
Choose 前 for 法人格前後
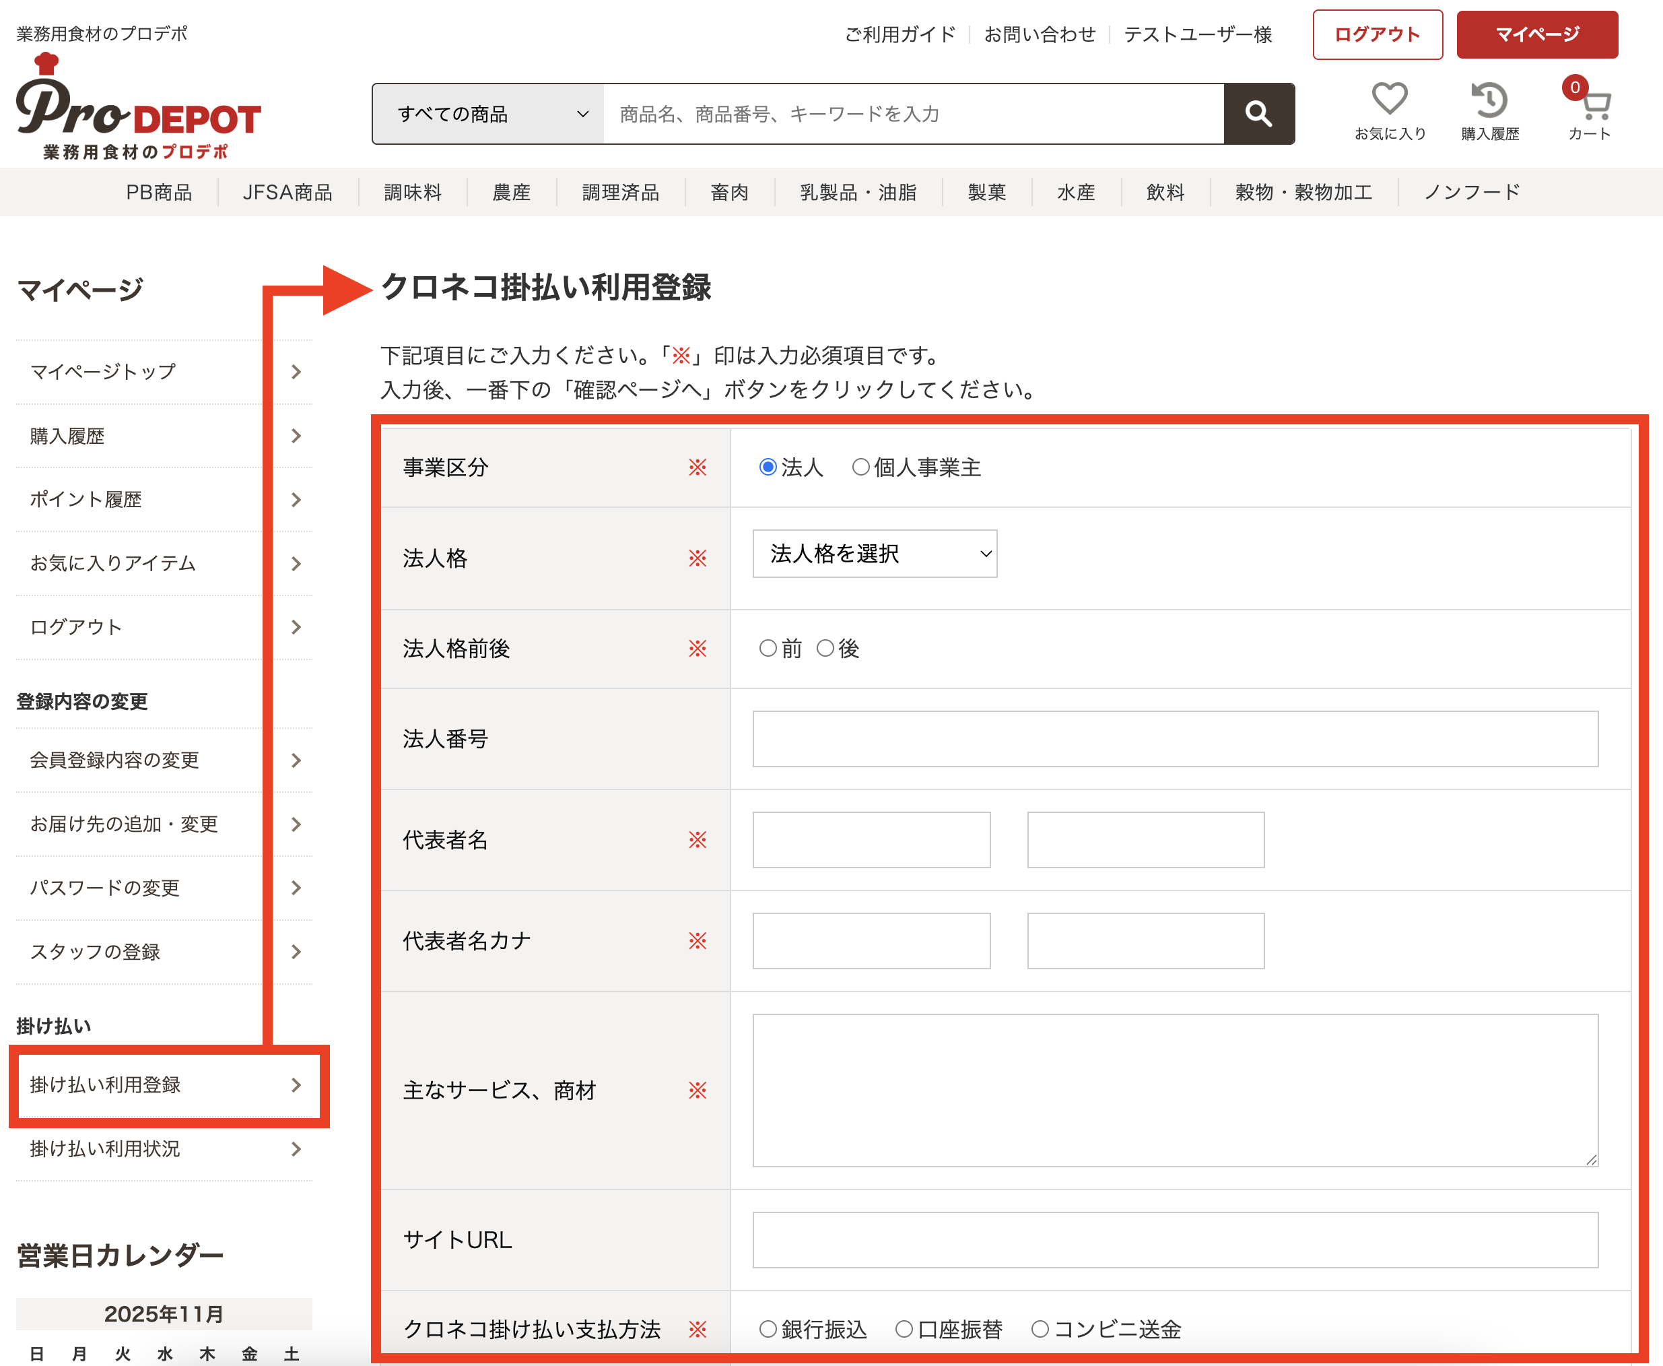pos(767,649)
